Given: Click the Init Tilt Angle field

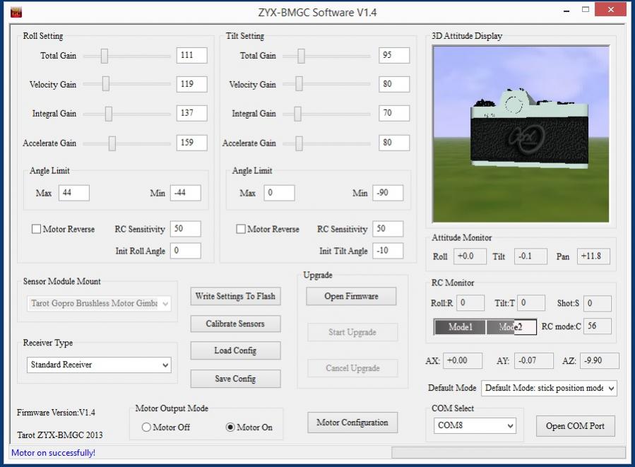Looking at the screenshot, I should [388, 251].
